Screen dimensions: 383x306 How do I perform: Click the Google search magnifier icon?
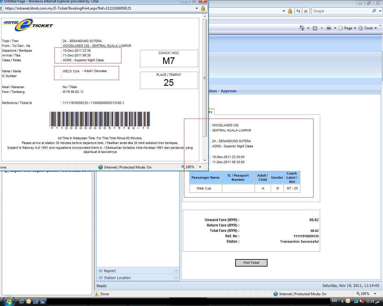374,11
